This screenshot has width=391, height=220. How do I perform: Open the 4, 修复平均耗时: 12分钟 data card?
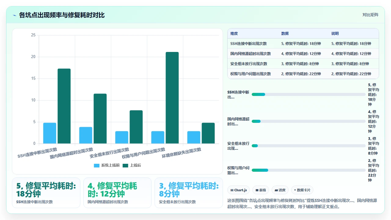[117, 193]
